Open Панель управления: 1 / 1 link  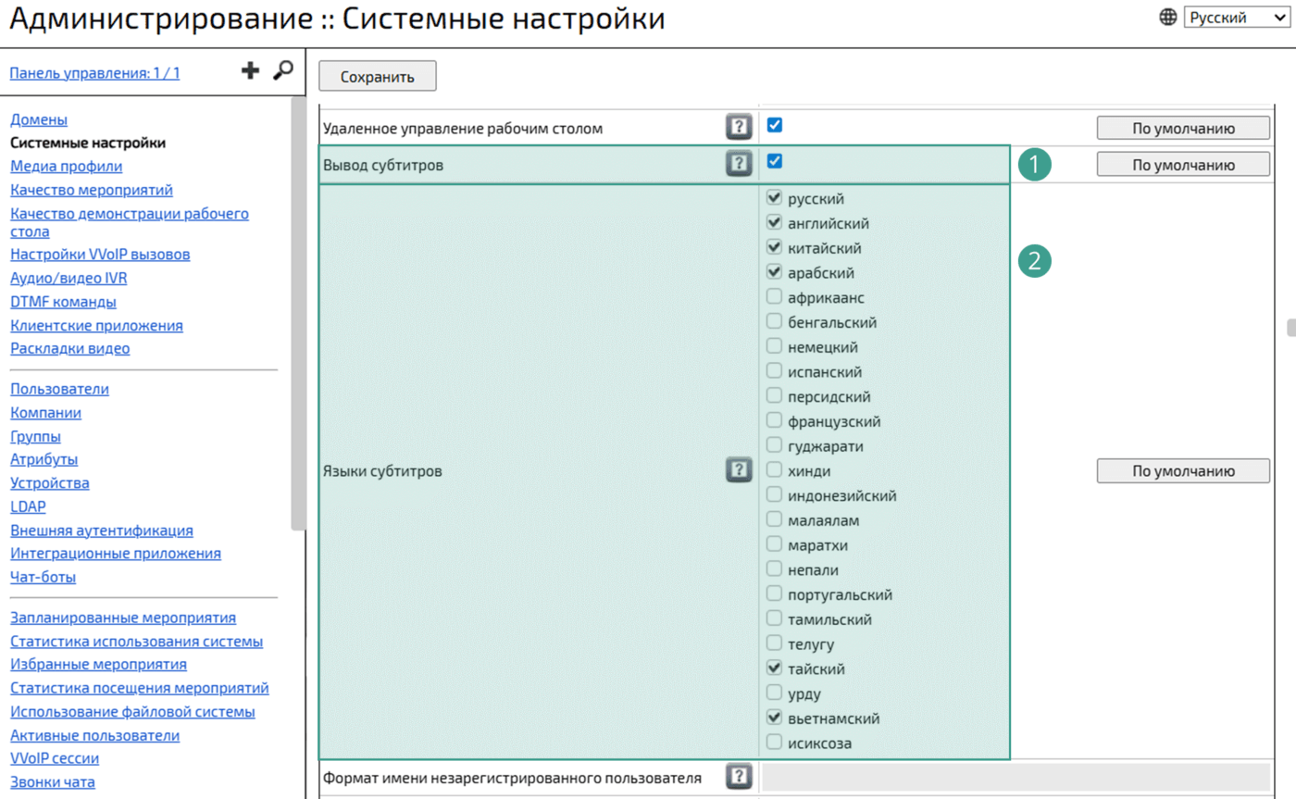pyautogui.click(x=94, y=73)
